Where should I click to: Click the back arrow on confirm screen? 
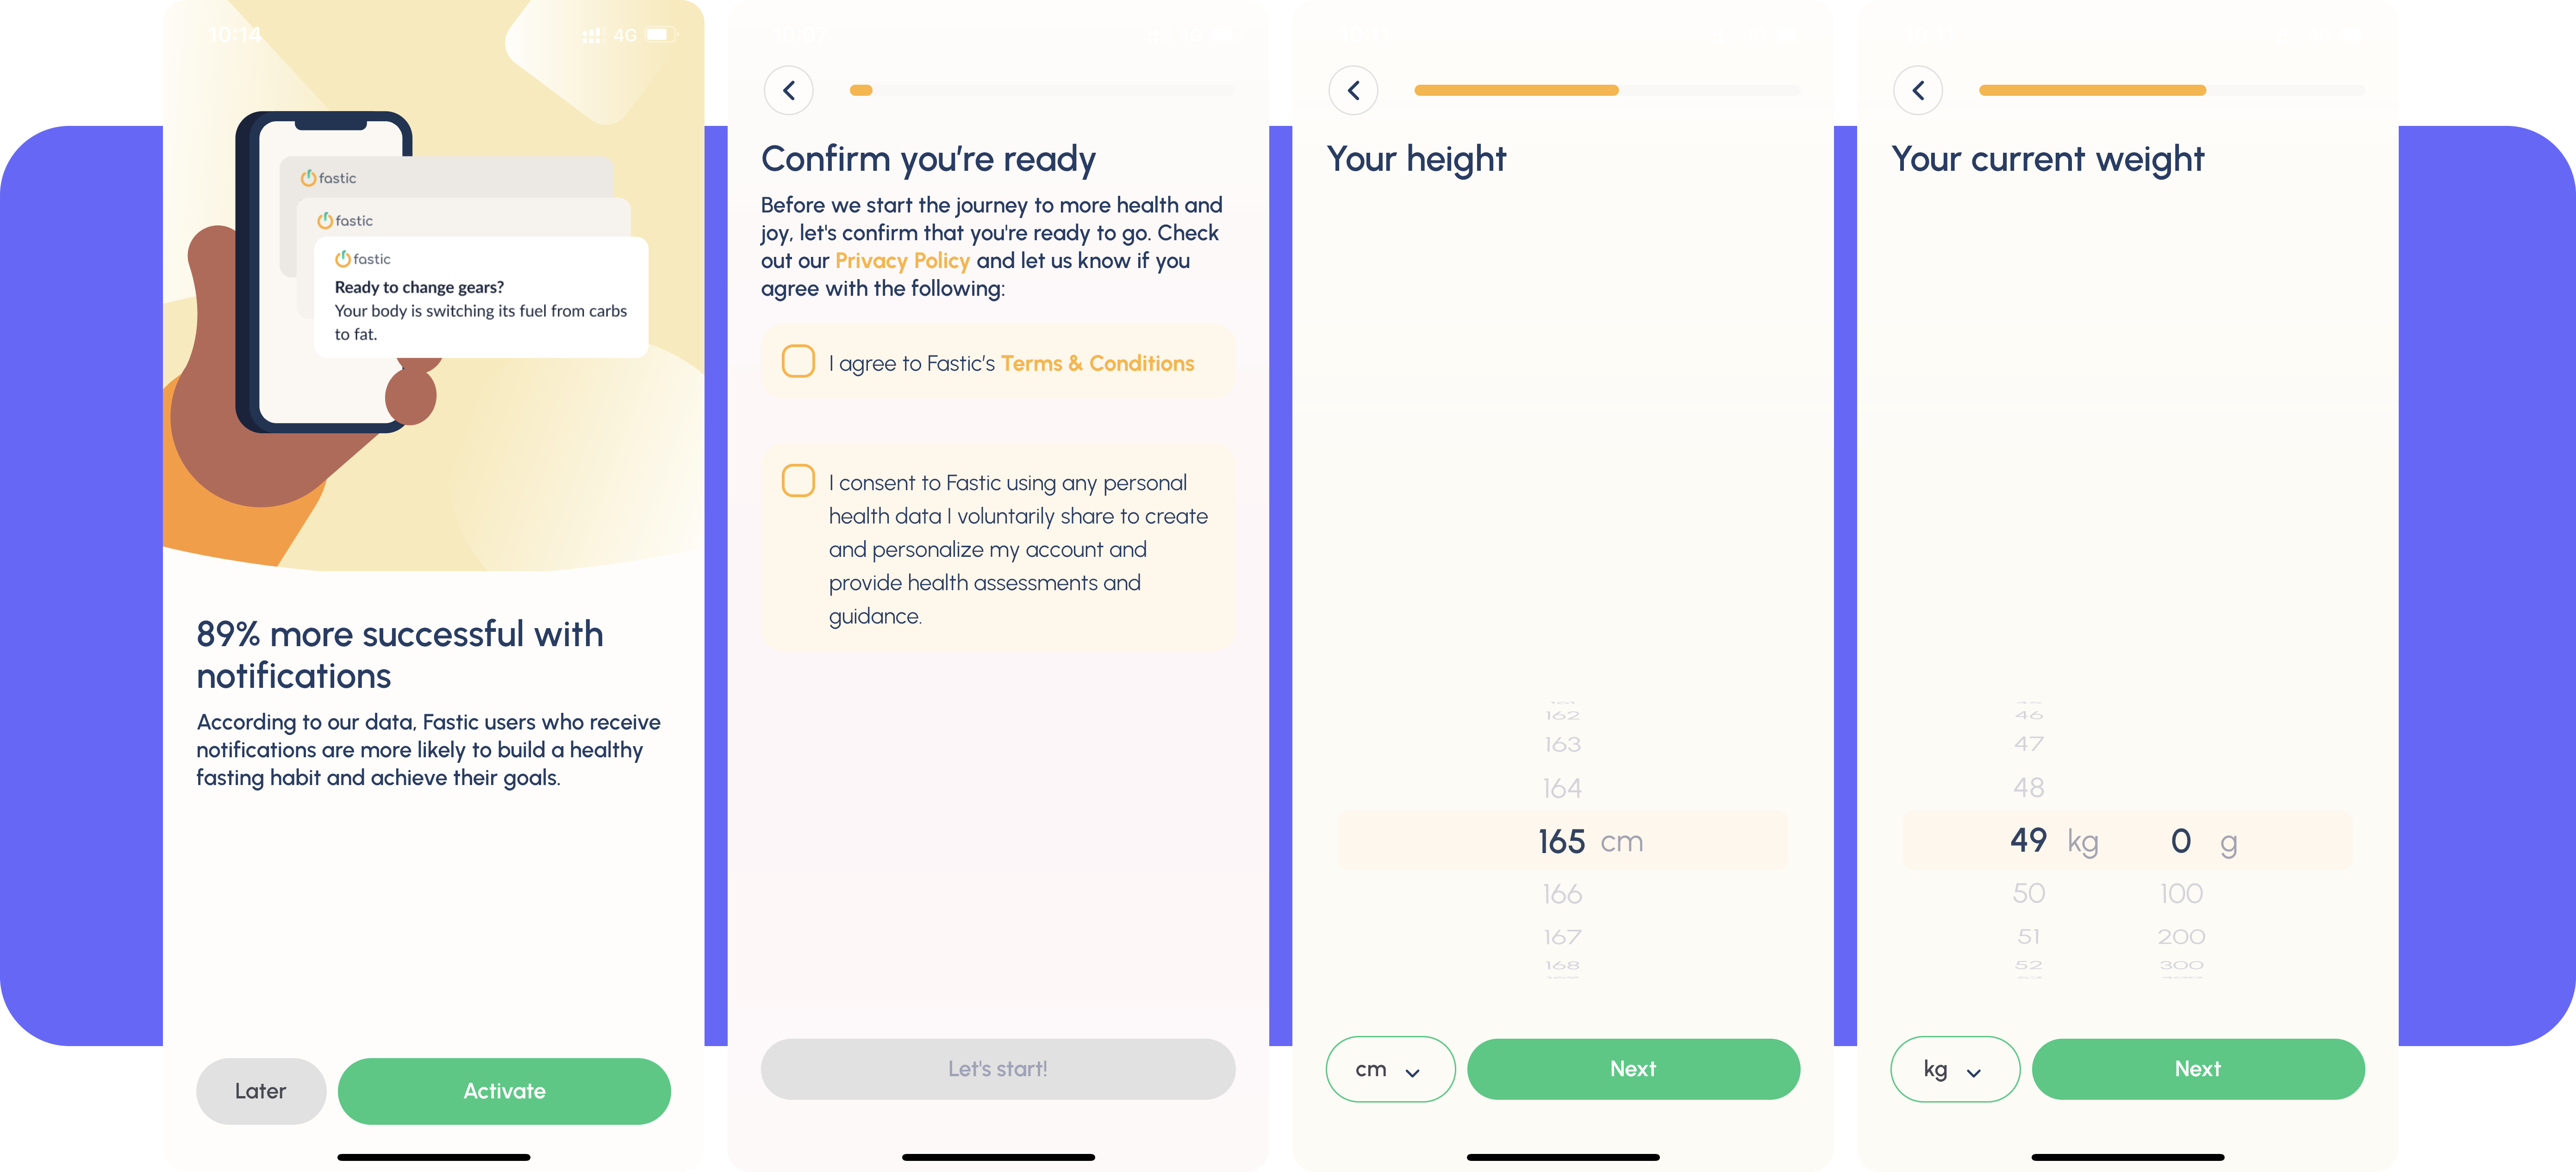coord(790,90)
